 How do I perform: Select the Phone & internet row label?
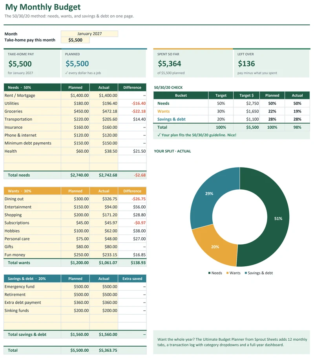(x=32, y=135)
